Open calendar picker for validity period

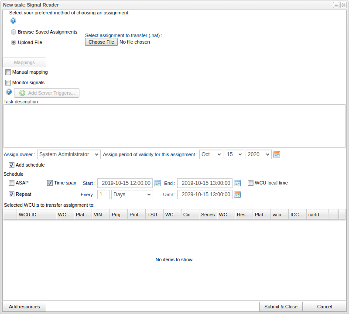[x=277, y=154]
